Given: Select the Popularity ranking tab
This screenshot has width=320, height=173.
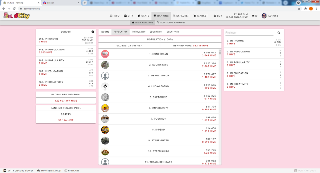Looking at the screenshot, I should 139,32.
